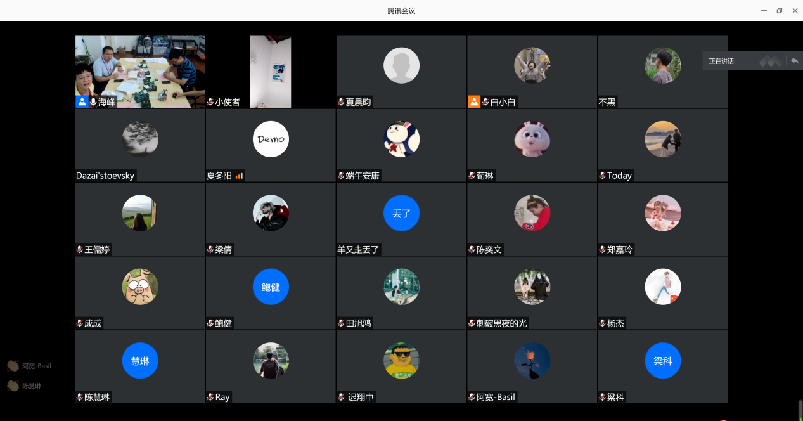Select the blue 梁科 avatar circle

point(662,360)
